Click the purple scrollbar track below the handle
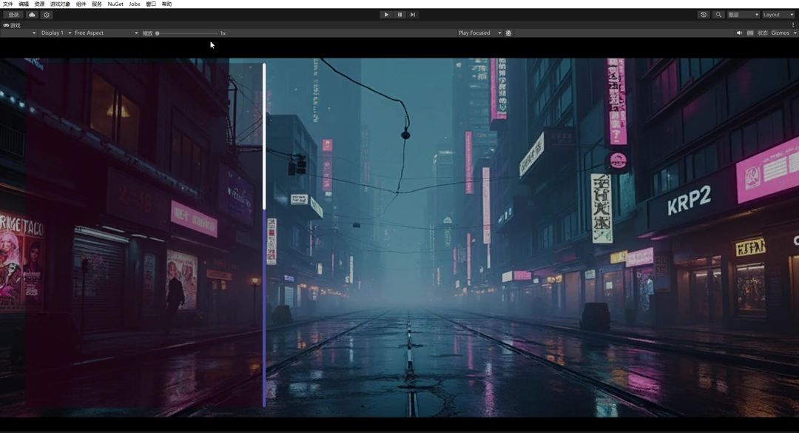The width and height of the screenshot is (799, 433). [264, 308]
